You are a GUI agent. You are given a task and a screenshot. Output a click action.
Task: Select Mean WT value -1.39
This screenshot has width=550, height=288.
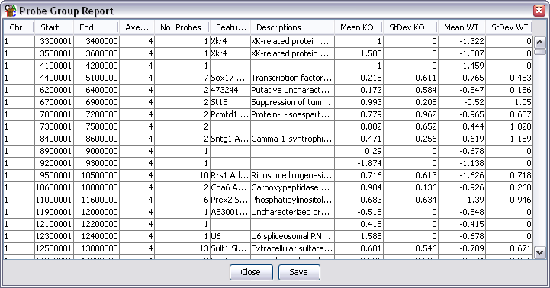462,200
